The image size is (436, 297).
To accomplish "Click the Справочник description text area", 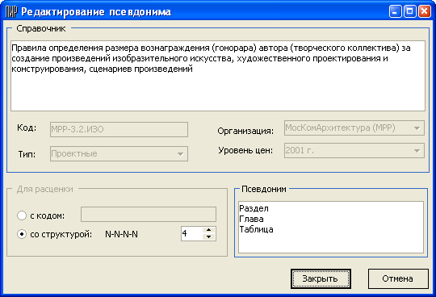I will pos(218,76).
